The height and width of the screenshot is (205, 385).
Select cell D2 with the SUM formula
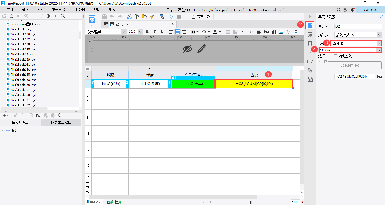pyautogui.click(x=254, y=84)
